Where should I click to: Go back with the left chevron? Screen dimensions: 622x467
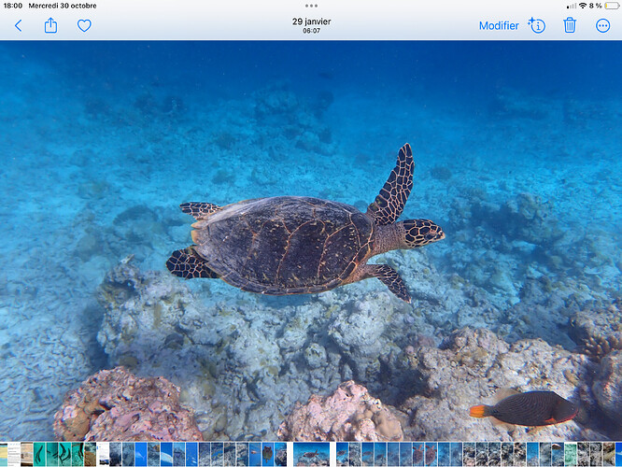19,26
